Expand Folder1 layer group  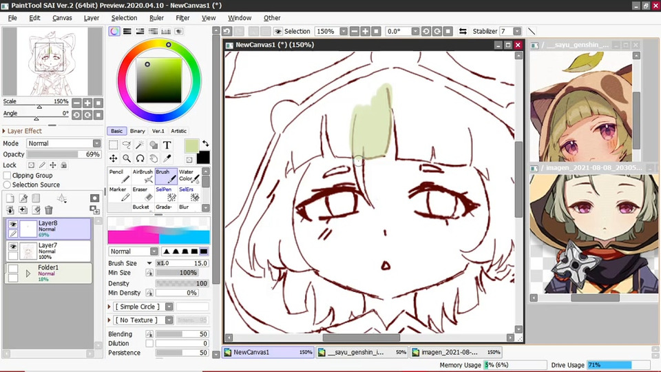[28, 273]
